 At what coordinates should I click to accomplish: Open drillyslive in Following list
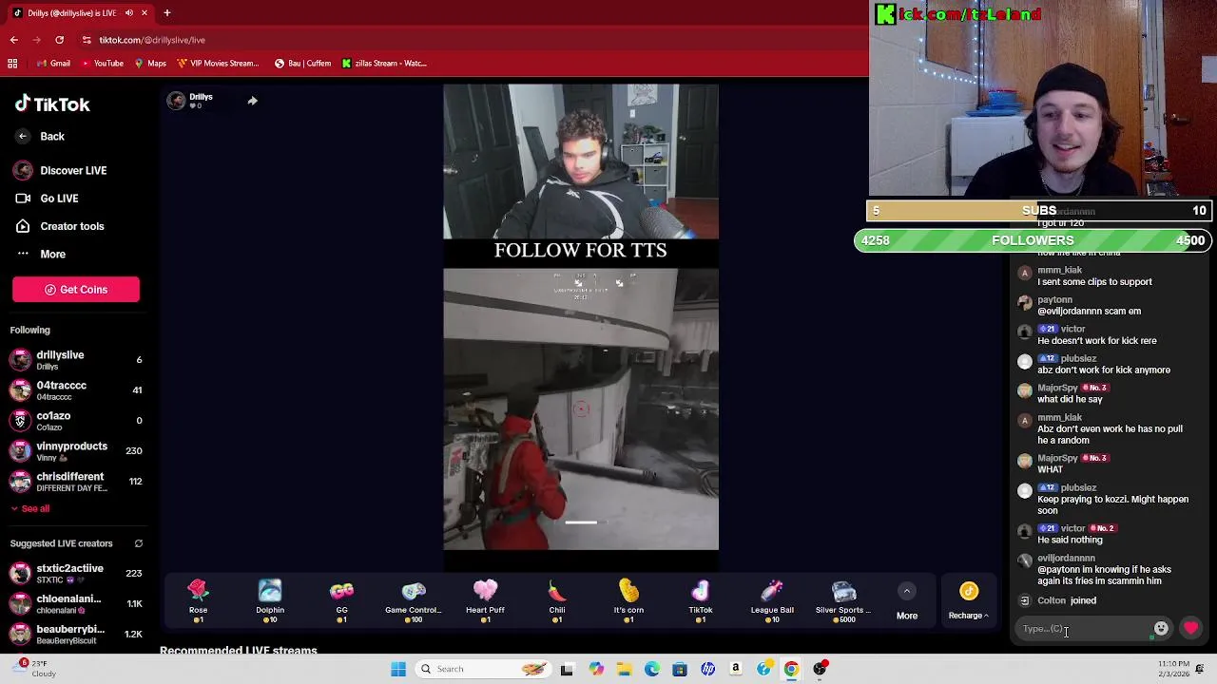tap(76, 360)
